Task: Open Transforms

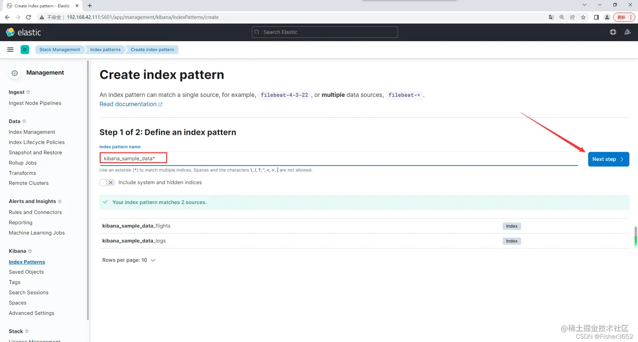Action: (x=22, y=173)
